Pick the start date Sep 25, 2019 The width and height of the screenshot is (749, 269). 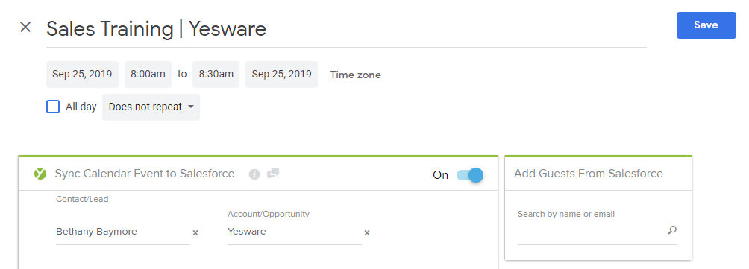82,75
